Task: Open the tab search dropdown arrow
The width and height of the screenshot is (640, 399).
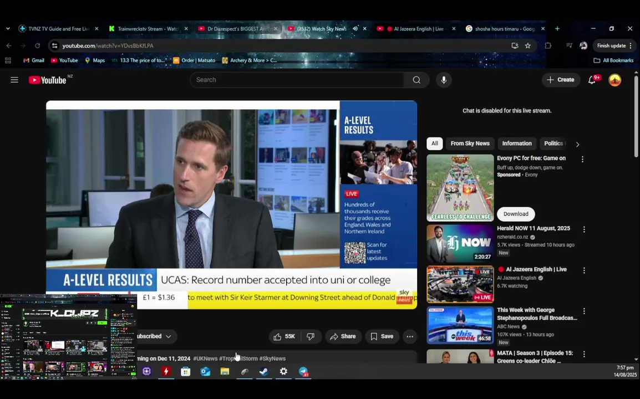Action: point(8,29)
